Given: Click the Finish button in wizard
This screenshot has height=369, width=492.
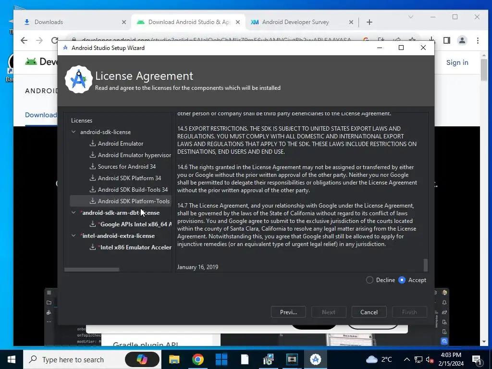Looking at the screenshot, I should 409,312.
